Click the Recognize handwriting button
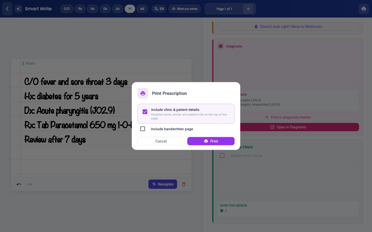The image size is (372, 232). point(163,184)
